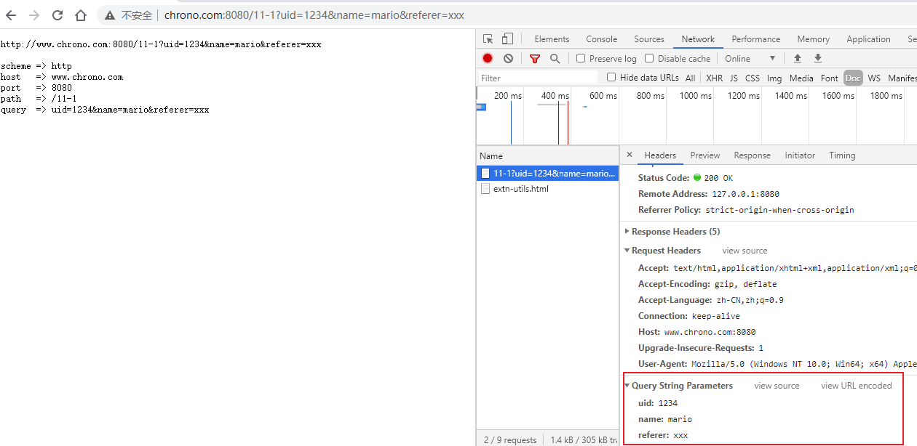Enable the Preserve log checkbox

click(x=581, y=58)
